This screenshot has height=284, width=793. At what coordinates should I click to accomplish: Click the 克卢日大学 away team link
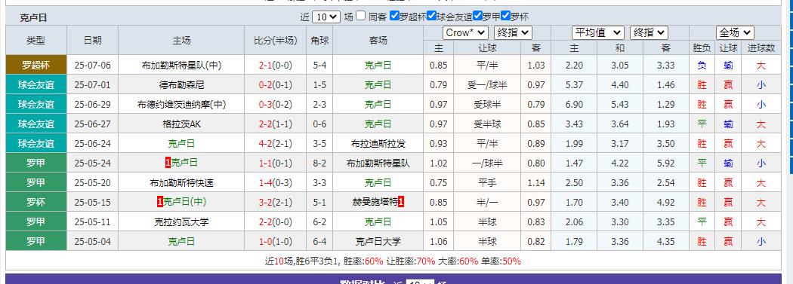pyautogui.click(x=378, y=242)
